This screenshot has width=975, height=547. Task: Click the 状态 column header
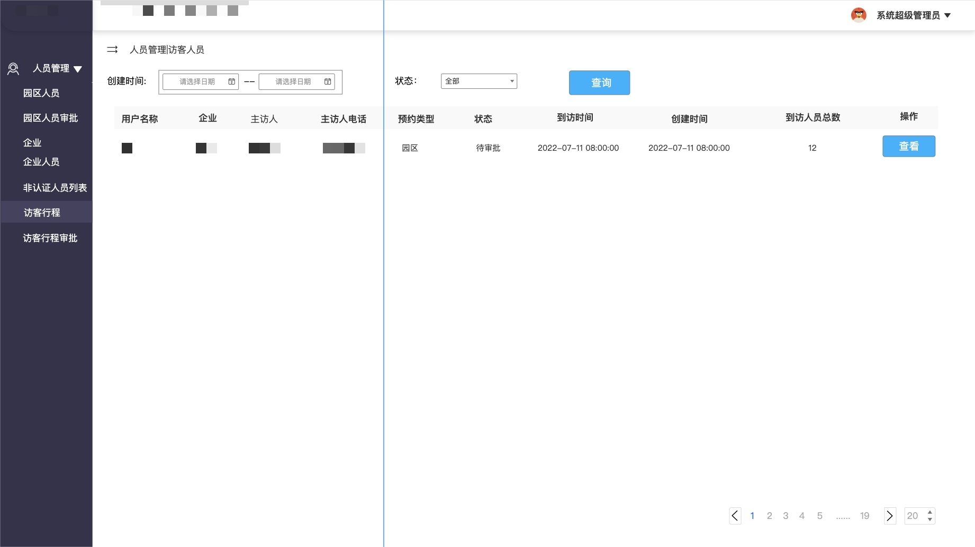[x=483, y=119]
